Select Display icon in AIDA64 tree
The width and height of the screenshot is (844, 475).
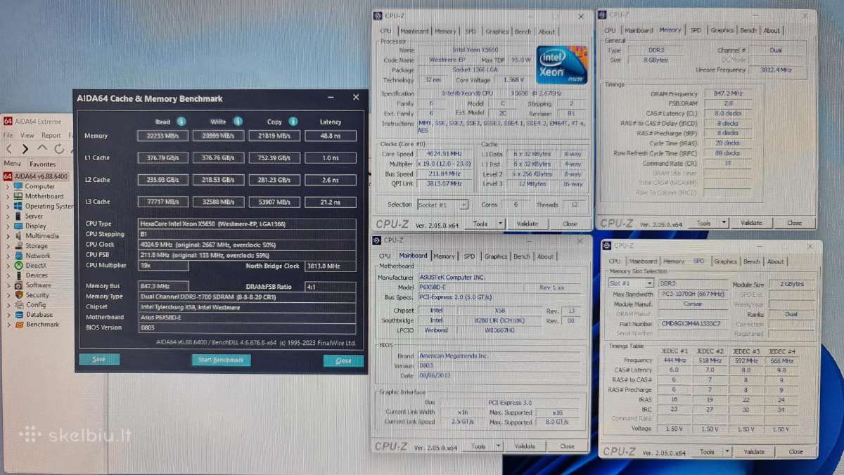(18, 226)
